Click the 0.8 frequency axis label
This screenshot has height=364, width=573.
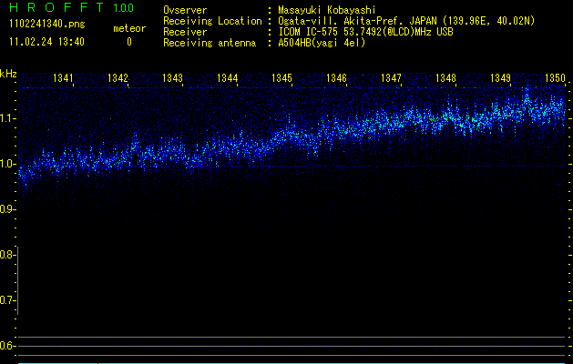[x=8, y=255]
